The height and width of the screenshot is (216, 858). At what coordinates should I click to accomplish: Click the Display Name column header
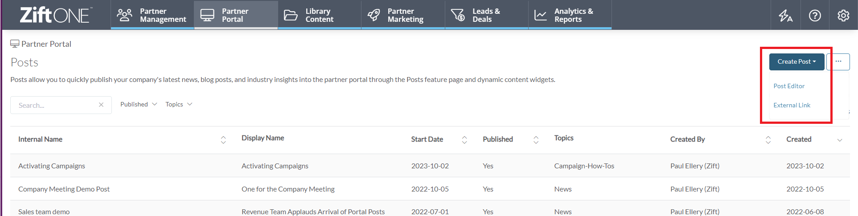click(263, 138)
